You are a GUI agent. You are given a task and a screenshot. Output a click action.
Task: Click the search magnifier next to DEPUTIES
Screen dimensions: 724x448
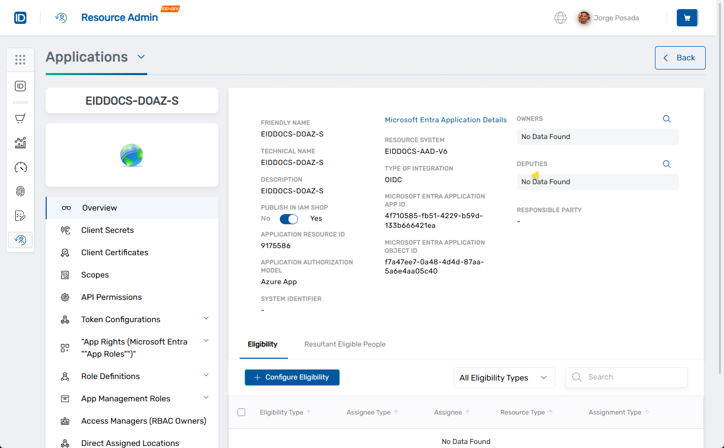(x=667, y=164)
